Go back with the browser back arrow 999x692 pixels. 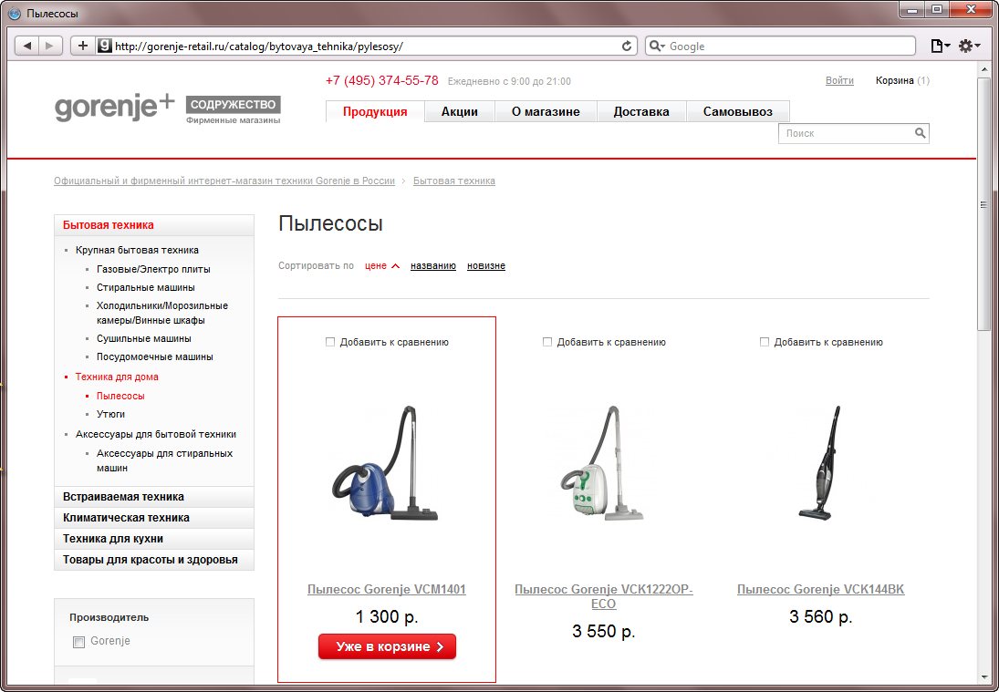[x=26, y=46]
